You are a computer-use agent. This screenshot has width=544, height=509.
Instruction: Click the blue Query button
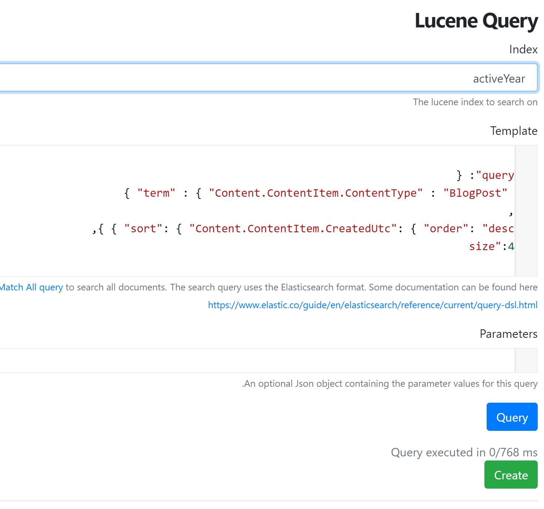coord(512,417)
